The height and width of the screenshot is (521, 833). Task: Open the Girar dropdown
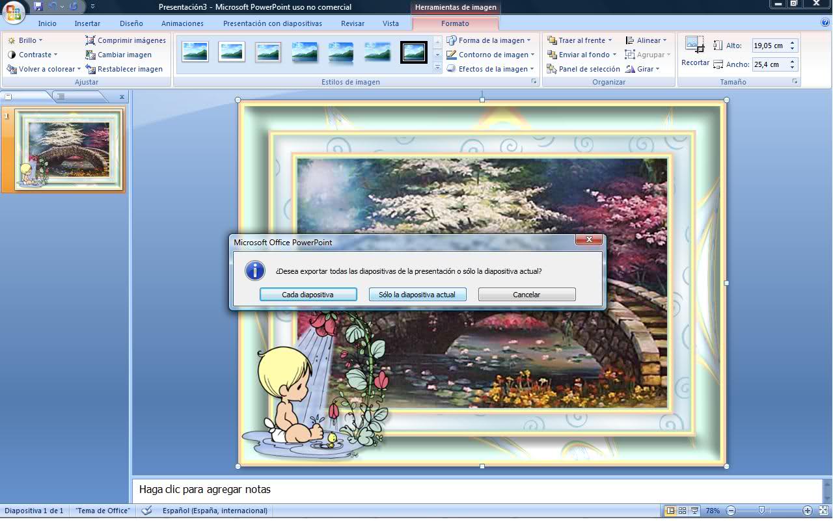click(642, 69)
